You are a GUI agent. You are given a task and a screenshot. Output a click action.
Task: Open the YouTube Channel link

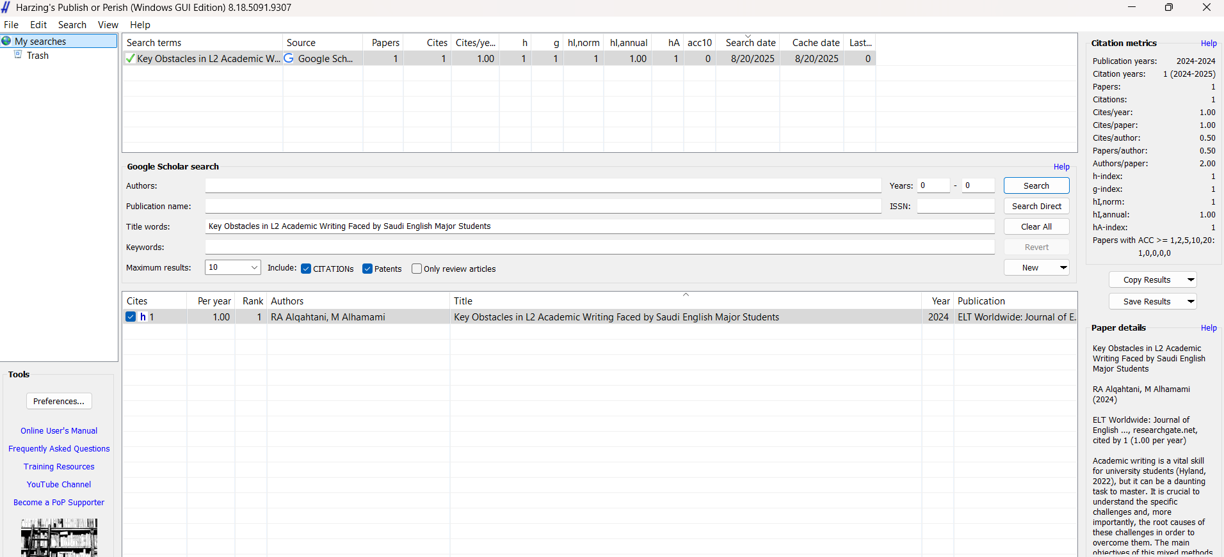point(59,484)
